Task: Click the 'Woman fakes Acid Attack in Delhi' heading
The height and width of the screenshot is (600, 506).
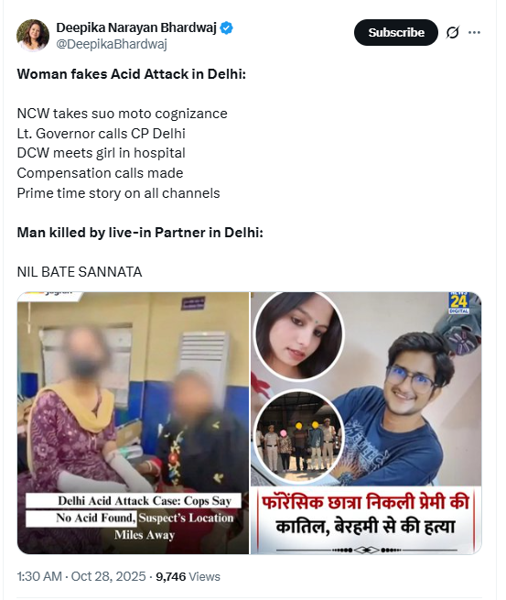Action: (x=132, y=74)
